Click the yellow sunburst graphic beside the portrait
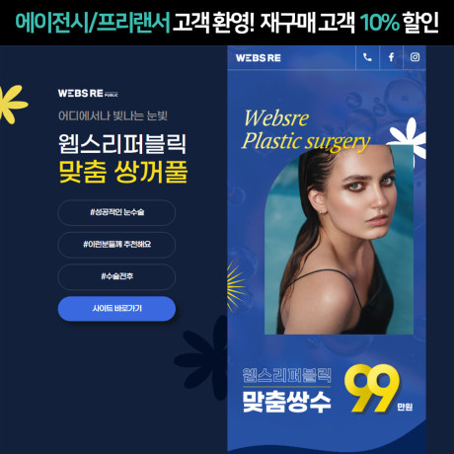 coord(236,286)
